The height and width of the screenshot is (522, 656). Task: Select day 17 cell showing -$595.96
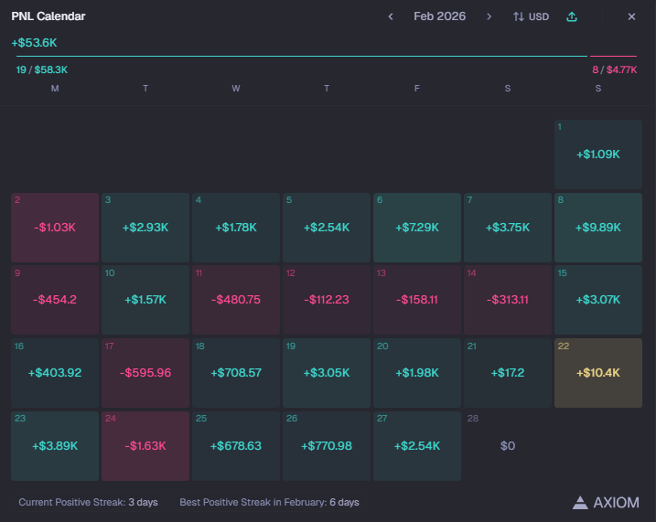point(145,373)
